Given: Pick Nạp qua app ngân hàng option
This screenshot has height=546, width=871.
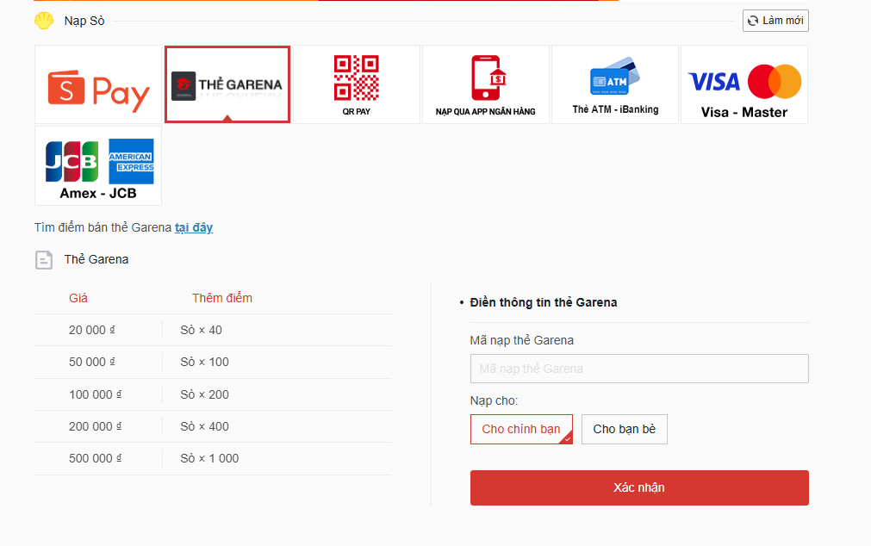Looking at the screenshot, I should 486,84.
